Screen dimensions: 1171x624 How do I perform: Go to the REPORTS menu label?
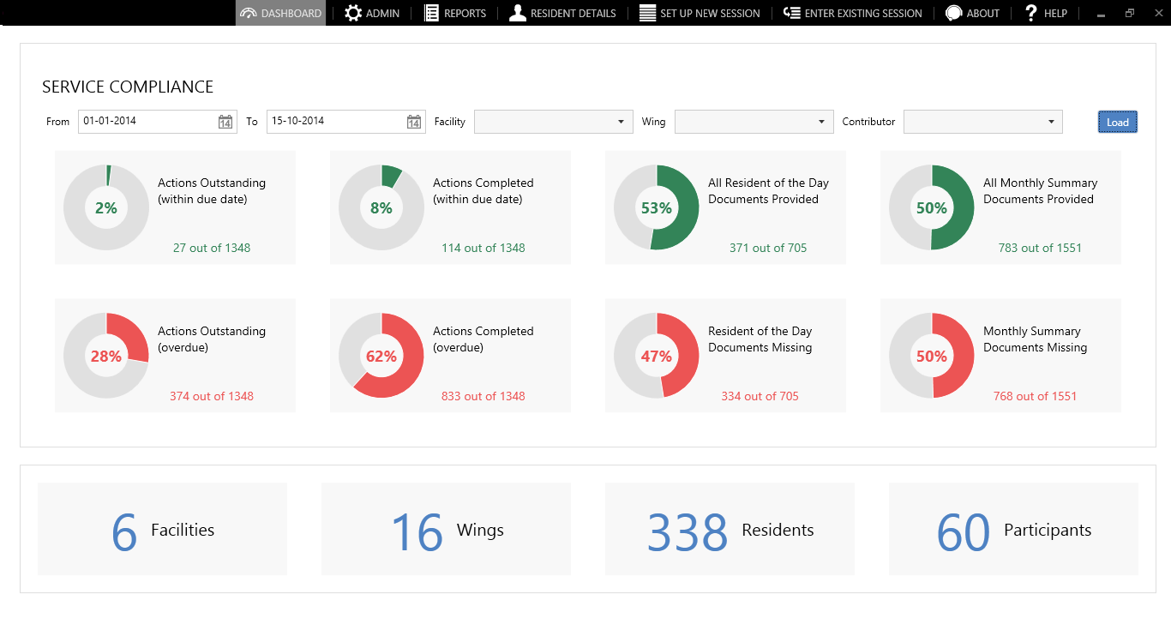tap(465, 14)
